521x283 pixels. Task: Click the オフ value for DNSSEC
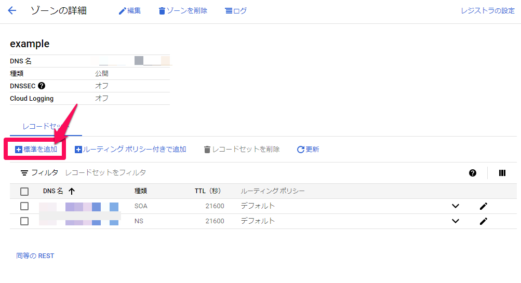pos(102,86)
